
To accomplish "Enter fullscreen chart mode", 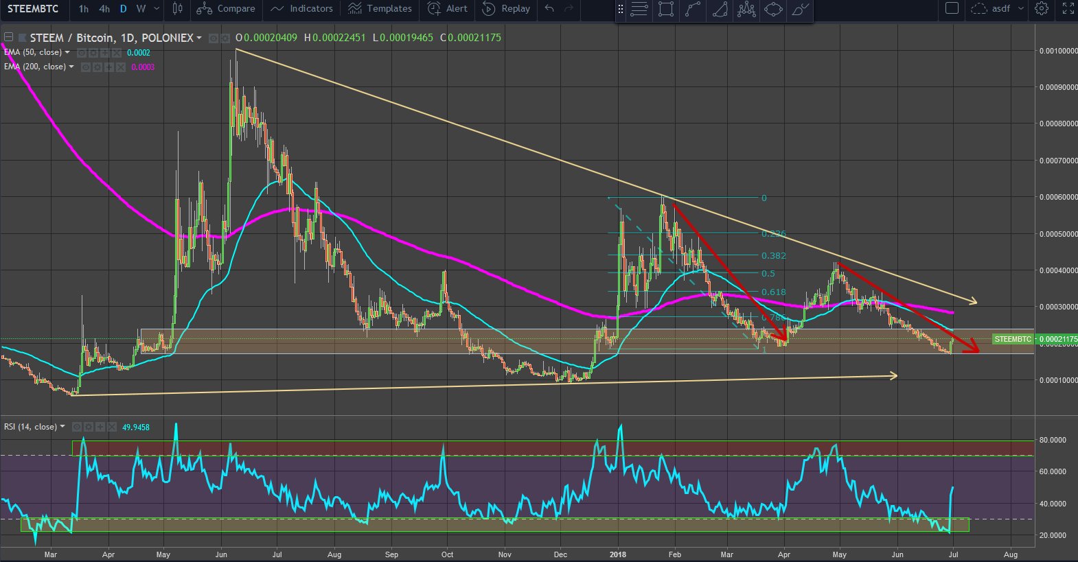I will 1068,9.
